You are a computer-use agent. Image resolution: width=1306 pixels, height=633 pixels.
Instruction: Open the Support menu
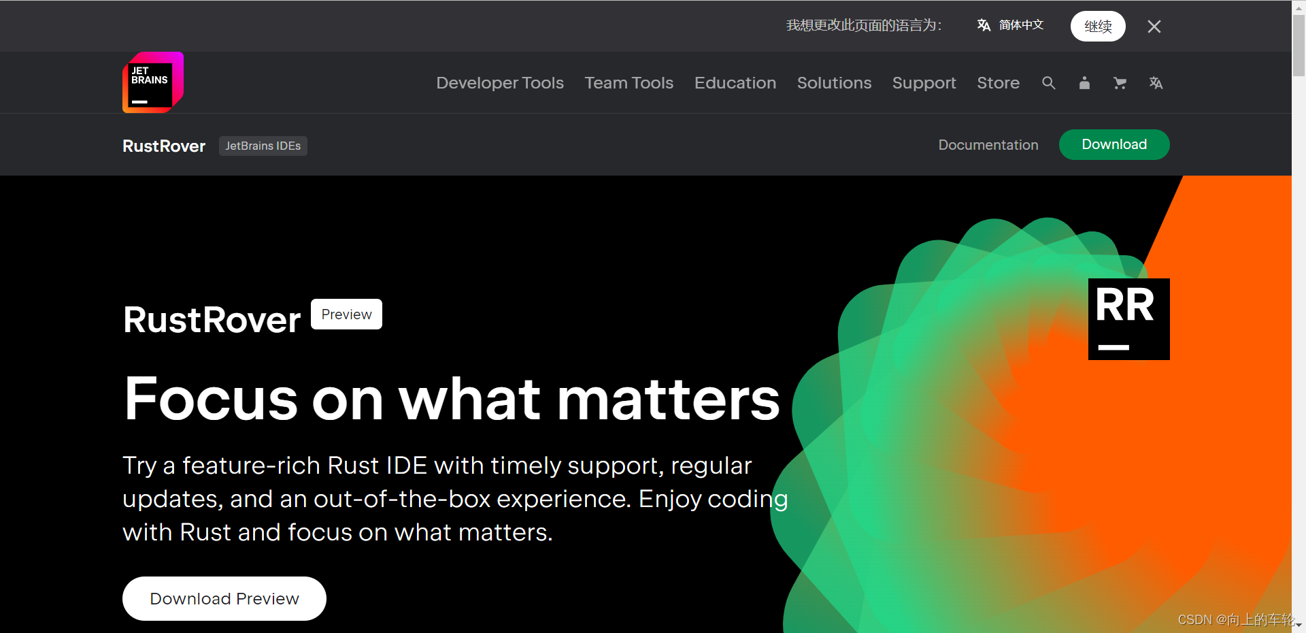924,83
